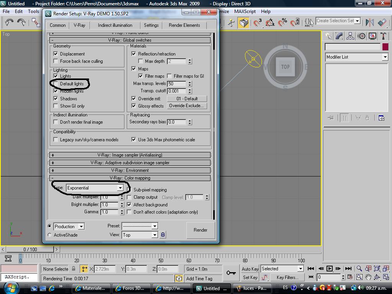Click the Override Exclude button

186,106
